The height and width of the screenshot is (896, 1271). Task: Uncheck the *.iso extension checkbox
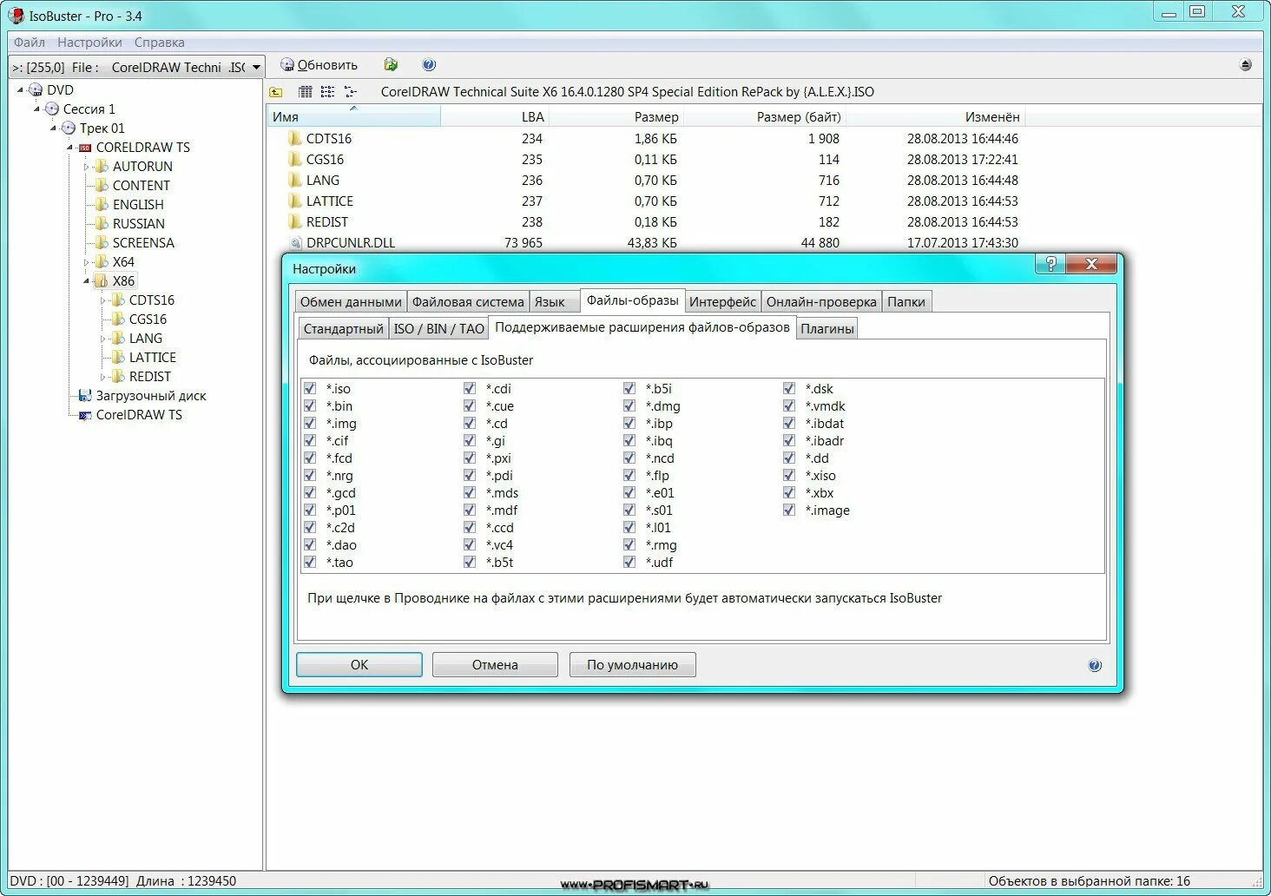pyautogui.click(x=310, y=388)
